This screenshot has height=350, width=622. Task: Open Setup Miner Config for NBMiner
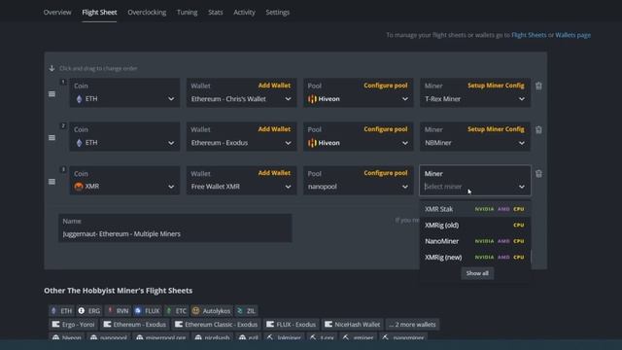496,129
